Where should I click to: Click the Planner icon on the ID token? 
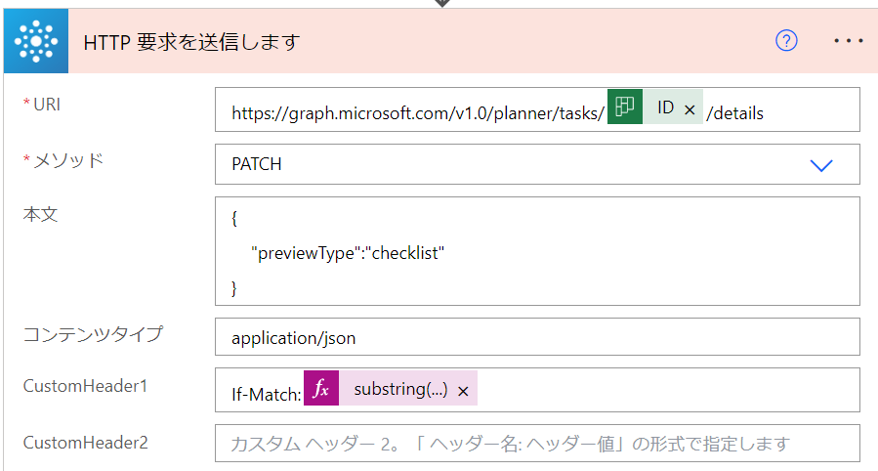625,107
